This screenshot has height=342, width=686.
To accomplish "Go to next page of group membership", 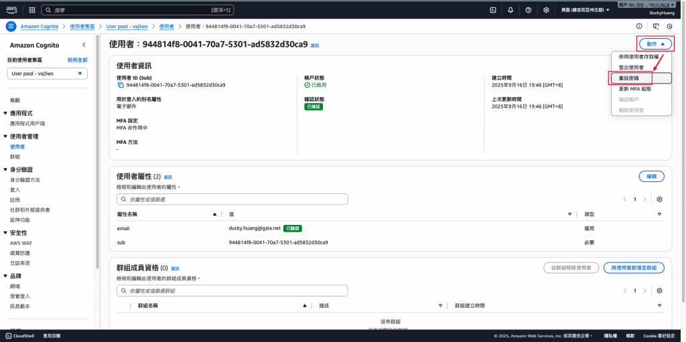I will [645, 291].
